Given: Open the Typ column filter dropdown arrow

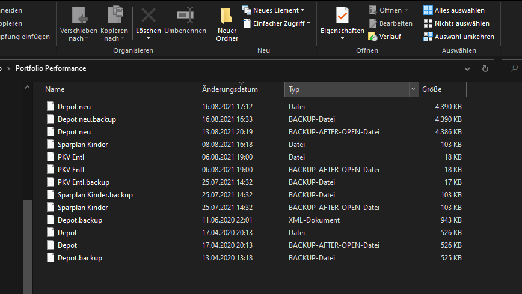Looking at the screenshot, I should click(413, 89).
